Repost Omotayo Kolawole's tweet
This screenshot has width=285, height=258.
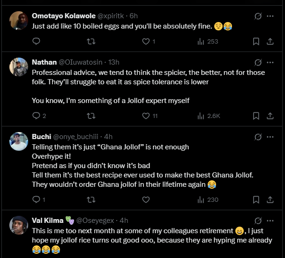(x=91, y=41)
